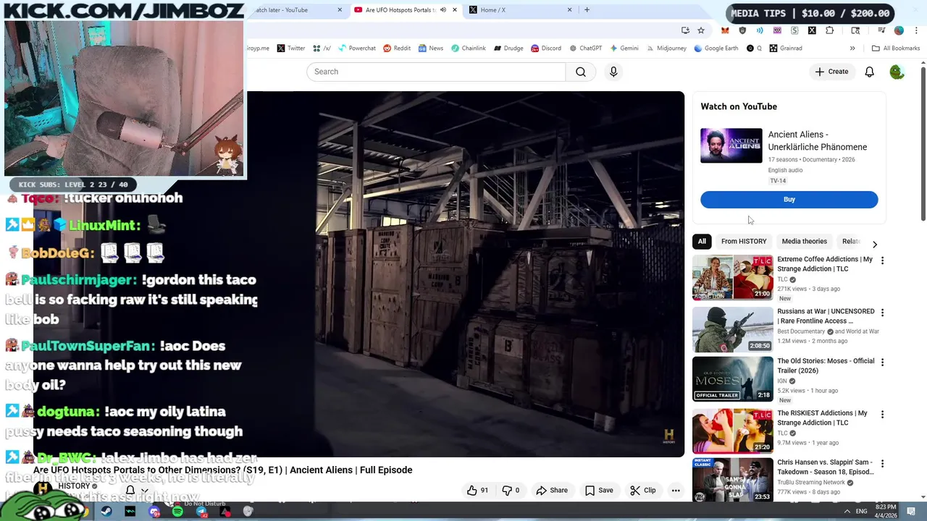
Task: Select the From HISTORY filter chip
Action: point(744,242)
